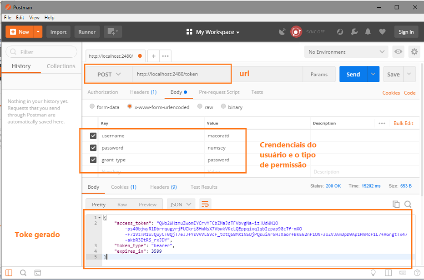424x280 pixels.
Task: Click the Sign In button
Action: [406, 32]
